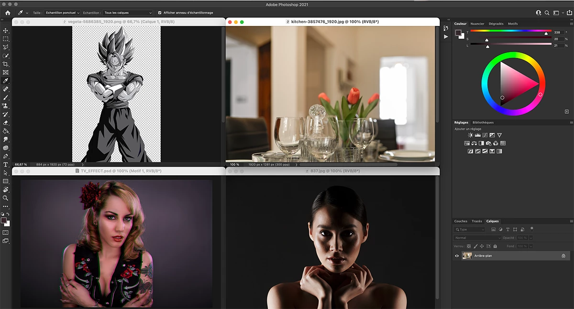Activate the vegeta-5686385_1920.png document window
This screenshot has height=309, width=574.
[119, 22]
